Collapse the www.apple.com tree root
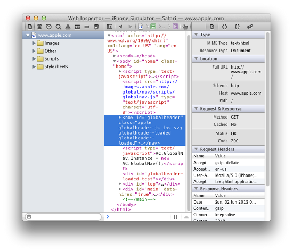The image size is (293, 252). [x=28, y=35]
